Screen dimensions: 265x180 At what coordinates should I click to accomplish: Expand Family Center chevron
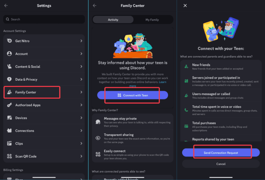pos(81,92)
